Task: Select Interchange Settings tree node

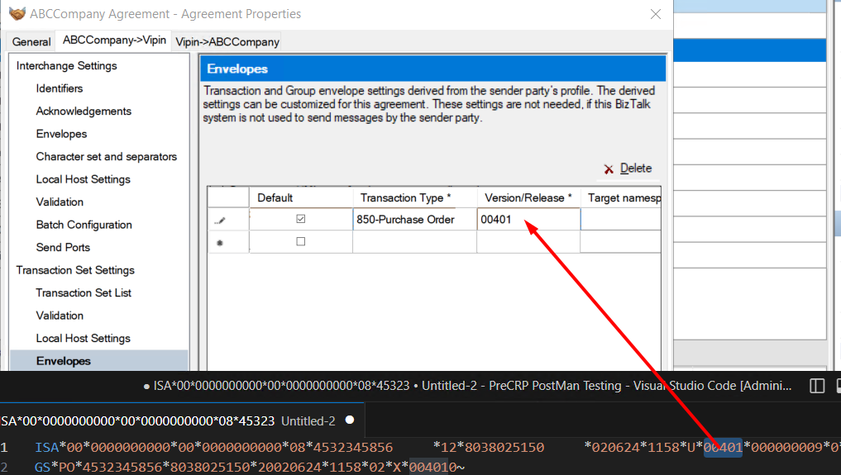Action: [66, 65]
